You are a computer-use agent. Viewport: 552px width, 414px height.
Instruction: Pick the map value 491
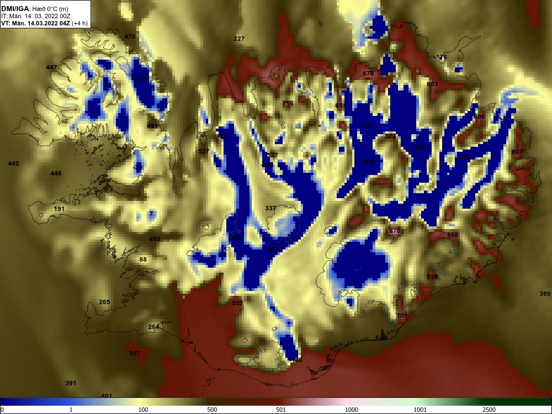coord(152,126)
